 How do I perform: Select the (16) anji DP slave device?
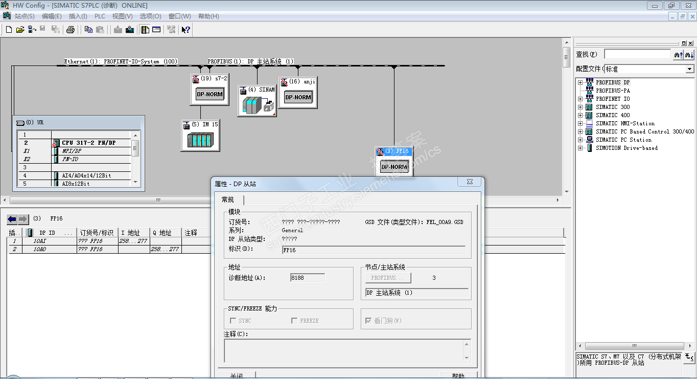point(298,93)
